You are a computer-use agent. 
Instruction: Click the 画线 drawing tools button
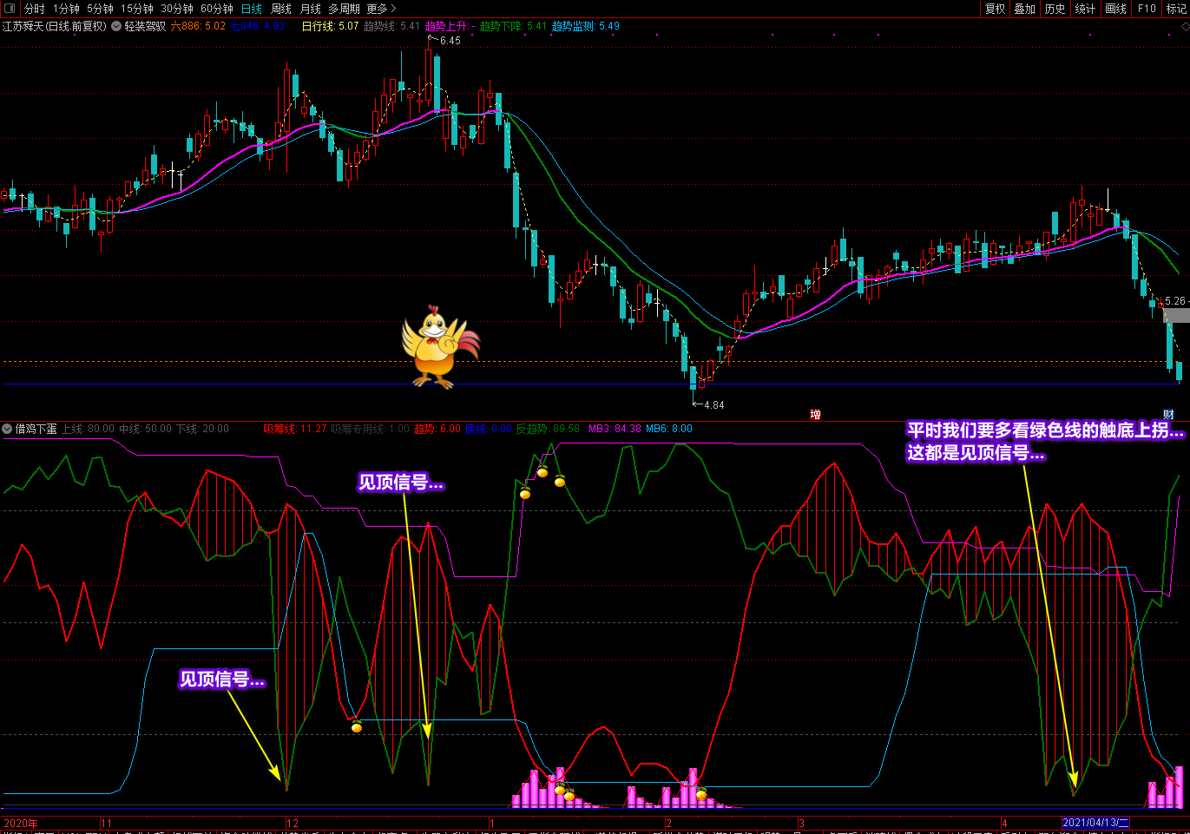tap(1115, 9)
